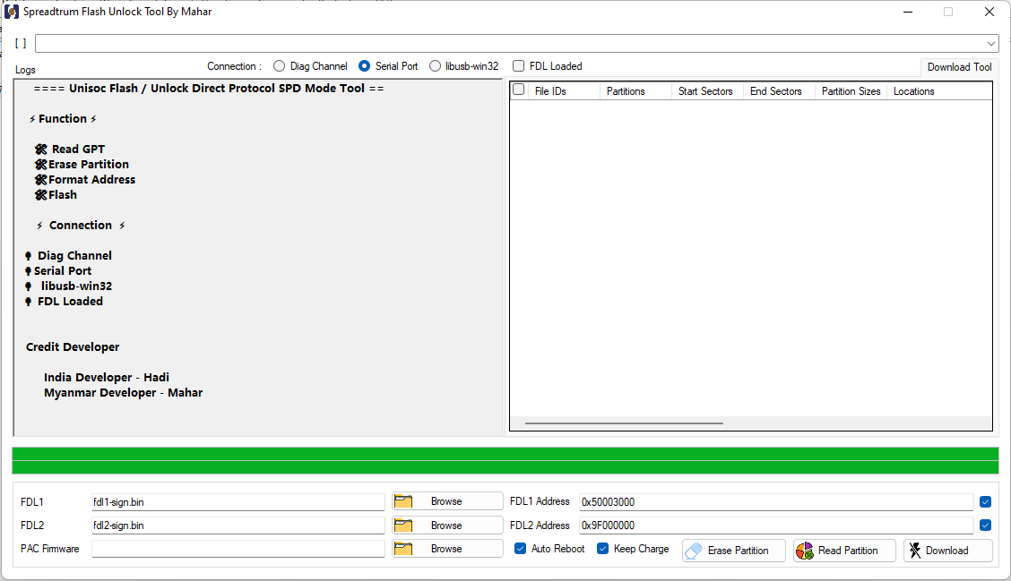This screenshot has width=1011, height=581.
Task: Select the Diag Channel radio button
Action: tap(279, 65)
